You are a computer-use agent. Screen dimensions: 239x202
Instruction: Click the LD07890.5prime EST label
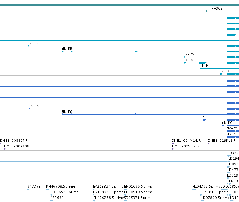(x=215, y=198)
